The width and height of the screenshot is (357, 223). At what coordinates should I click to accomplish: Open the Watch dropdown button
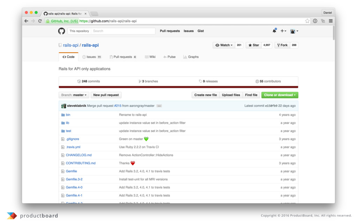(224, 45)
